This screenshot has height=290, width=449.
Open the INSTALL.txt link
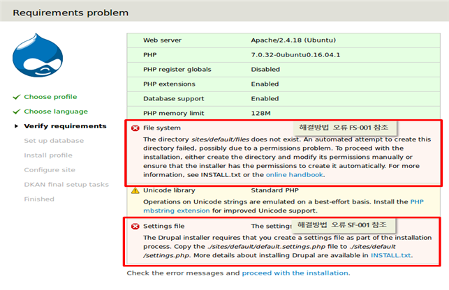pyautogui.click(x=391, y=255)
